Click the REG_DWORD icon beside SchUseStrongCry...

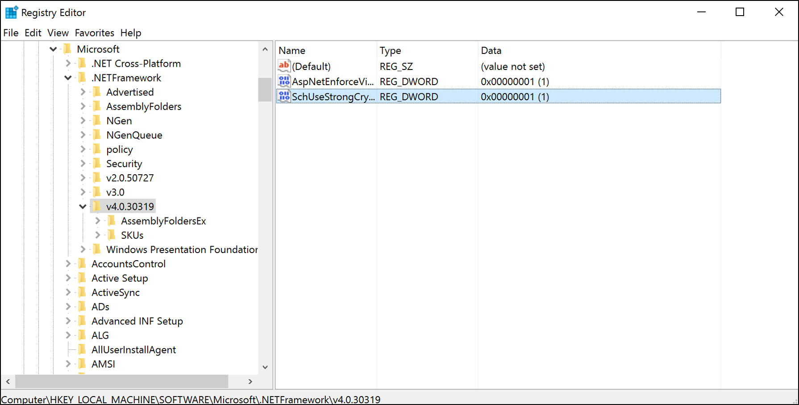pyautogui.click(x=284, y=96)
